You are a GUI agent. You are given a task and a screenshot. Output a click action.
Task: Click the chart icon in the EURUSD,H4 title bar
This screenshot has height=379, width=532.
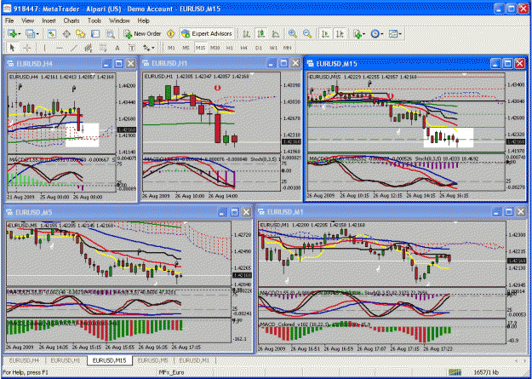pos(10,63)
